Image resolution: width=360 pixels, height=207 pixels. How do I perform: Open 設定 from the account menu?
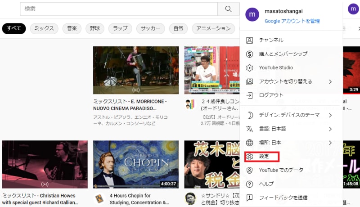[264, 157]
